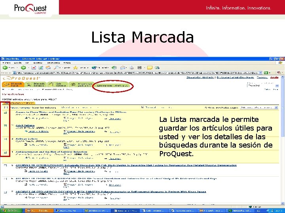Switch to the Búsqueda básica tab

13,84
